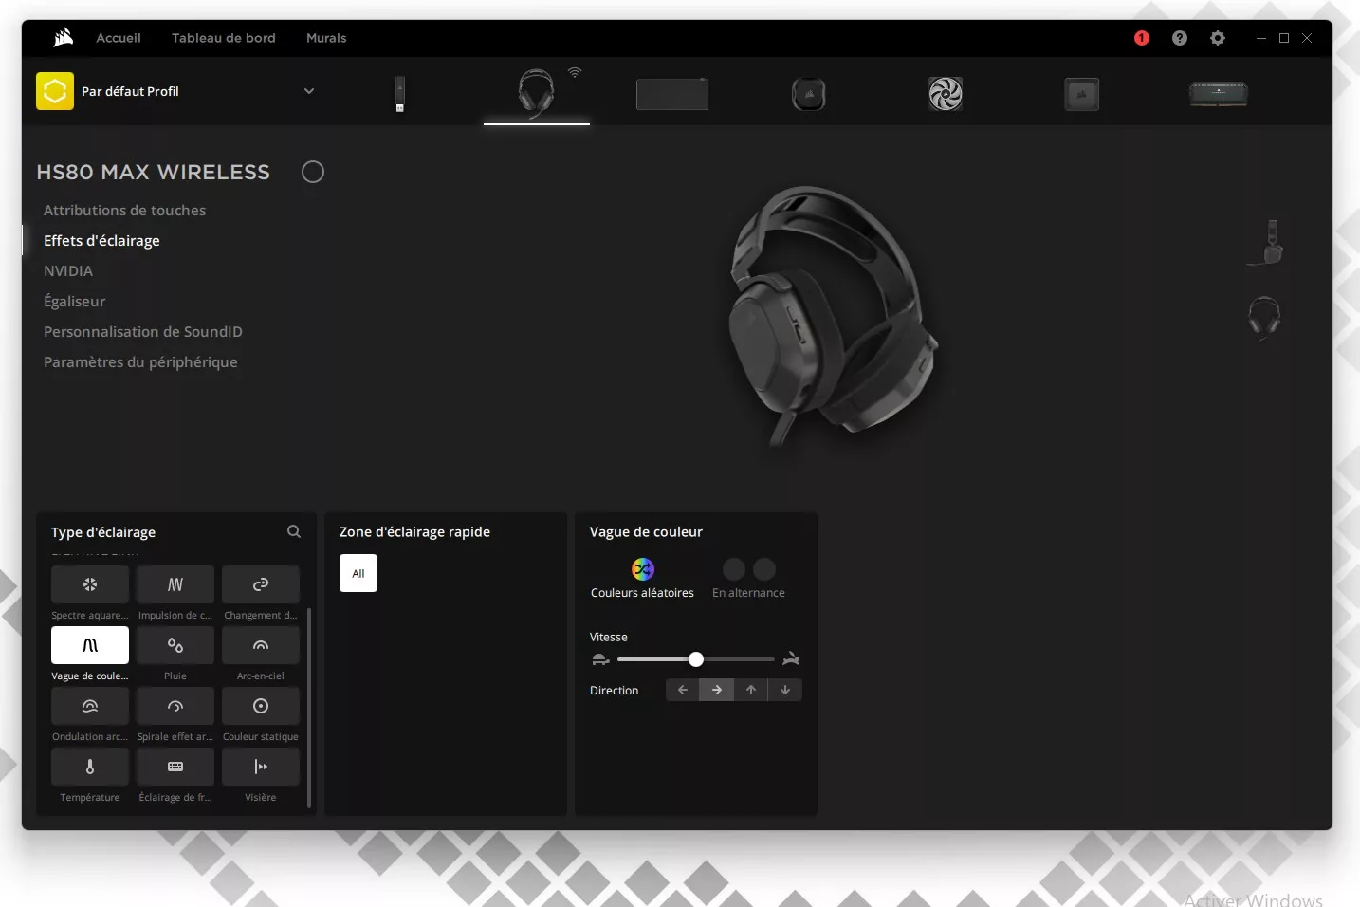Click the Corsair sails logo
Screen dimensions: 1360x907
(64, 38)
